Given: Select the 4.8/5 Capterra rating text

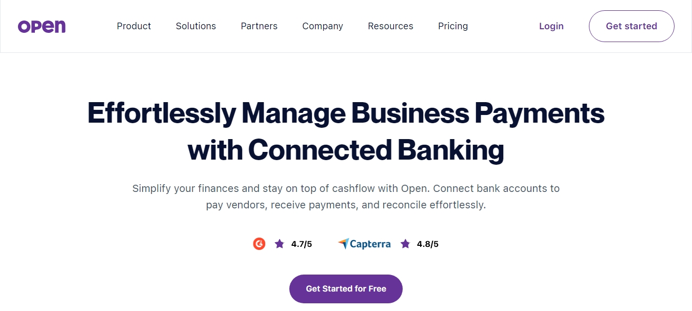Looking at the screenshot, I should click(x=428, y=244).
